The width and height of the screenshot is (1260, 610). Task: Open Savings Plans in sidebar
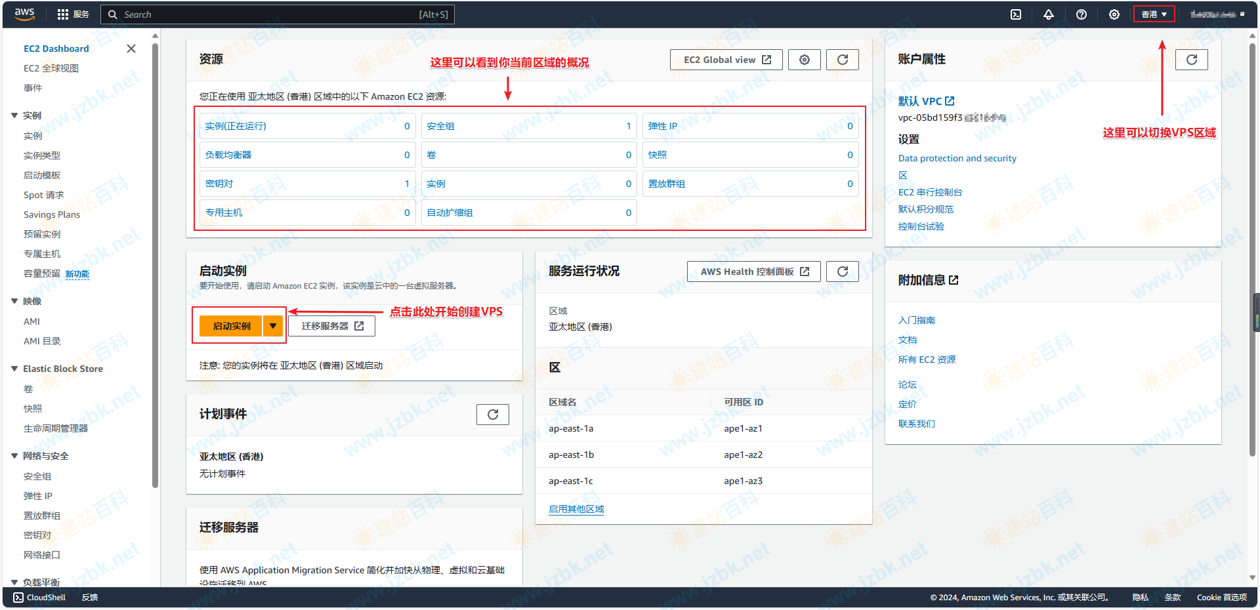(52, 214)
